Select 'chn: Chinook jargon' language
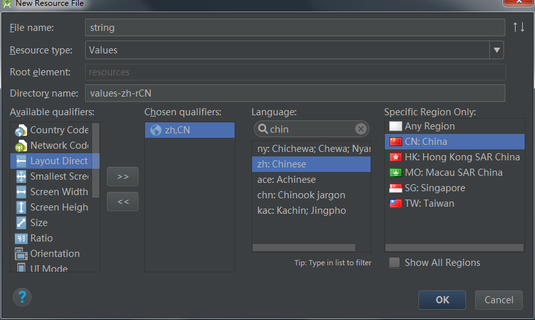Screen dimensions: 535x320 pyautogui.click(x=311, y=195)
